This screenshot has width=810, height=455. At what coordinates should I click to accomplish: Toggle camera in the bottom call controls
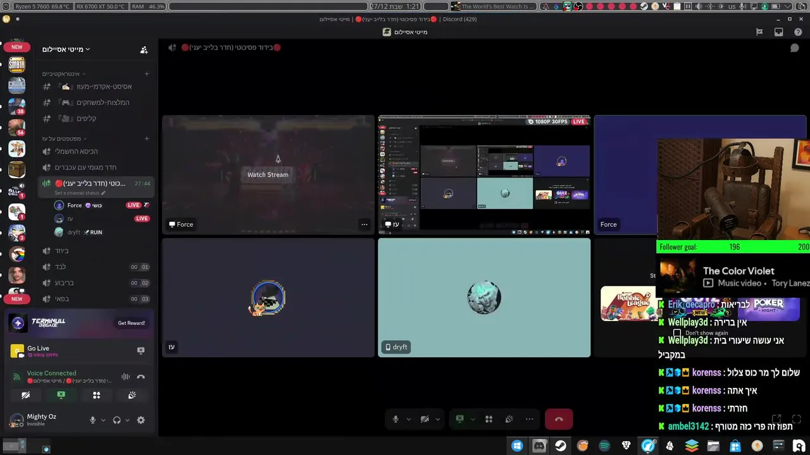coord(425,419)
